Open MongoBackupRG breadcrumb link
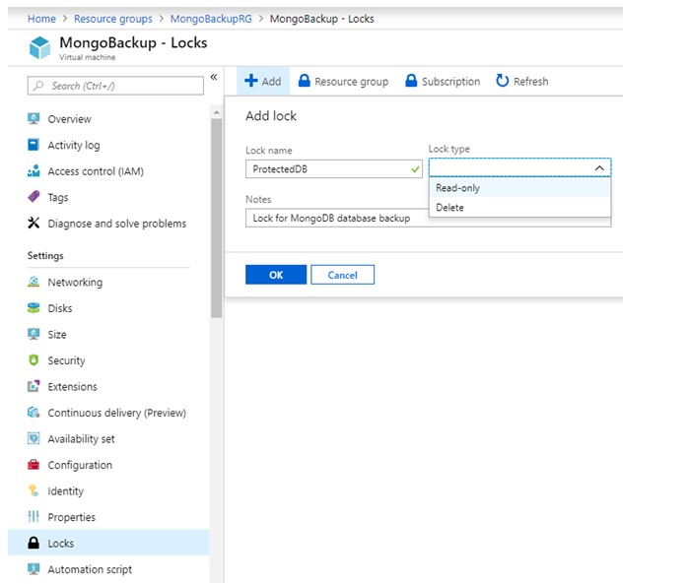This screenshot has height=584, width=686. pyautogui.click(x=211, y=19)
